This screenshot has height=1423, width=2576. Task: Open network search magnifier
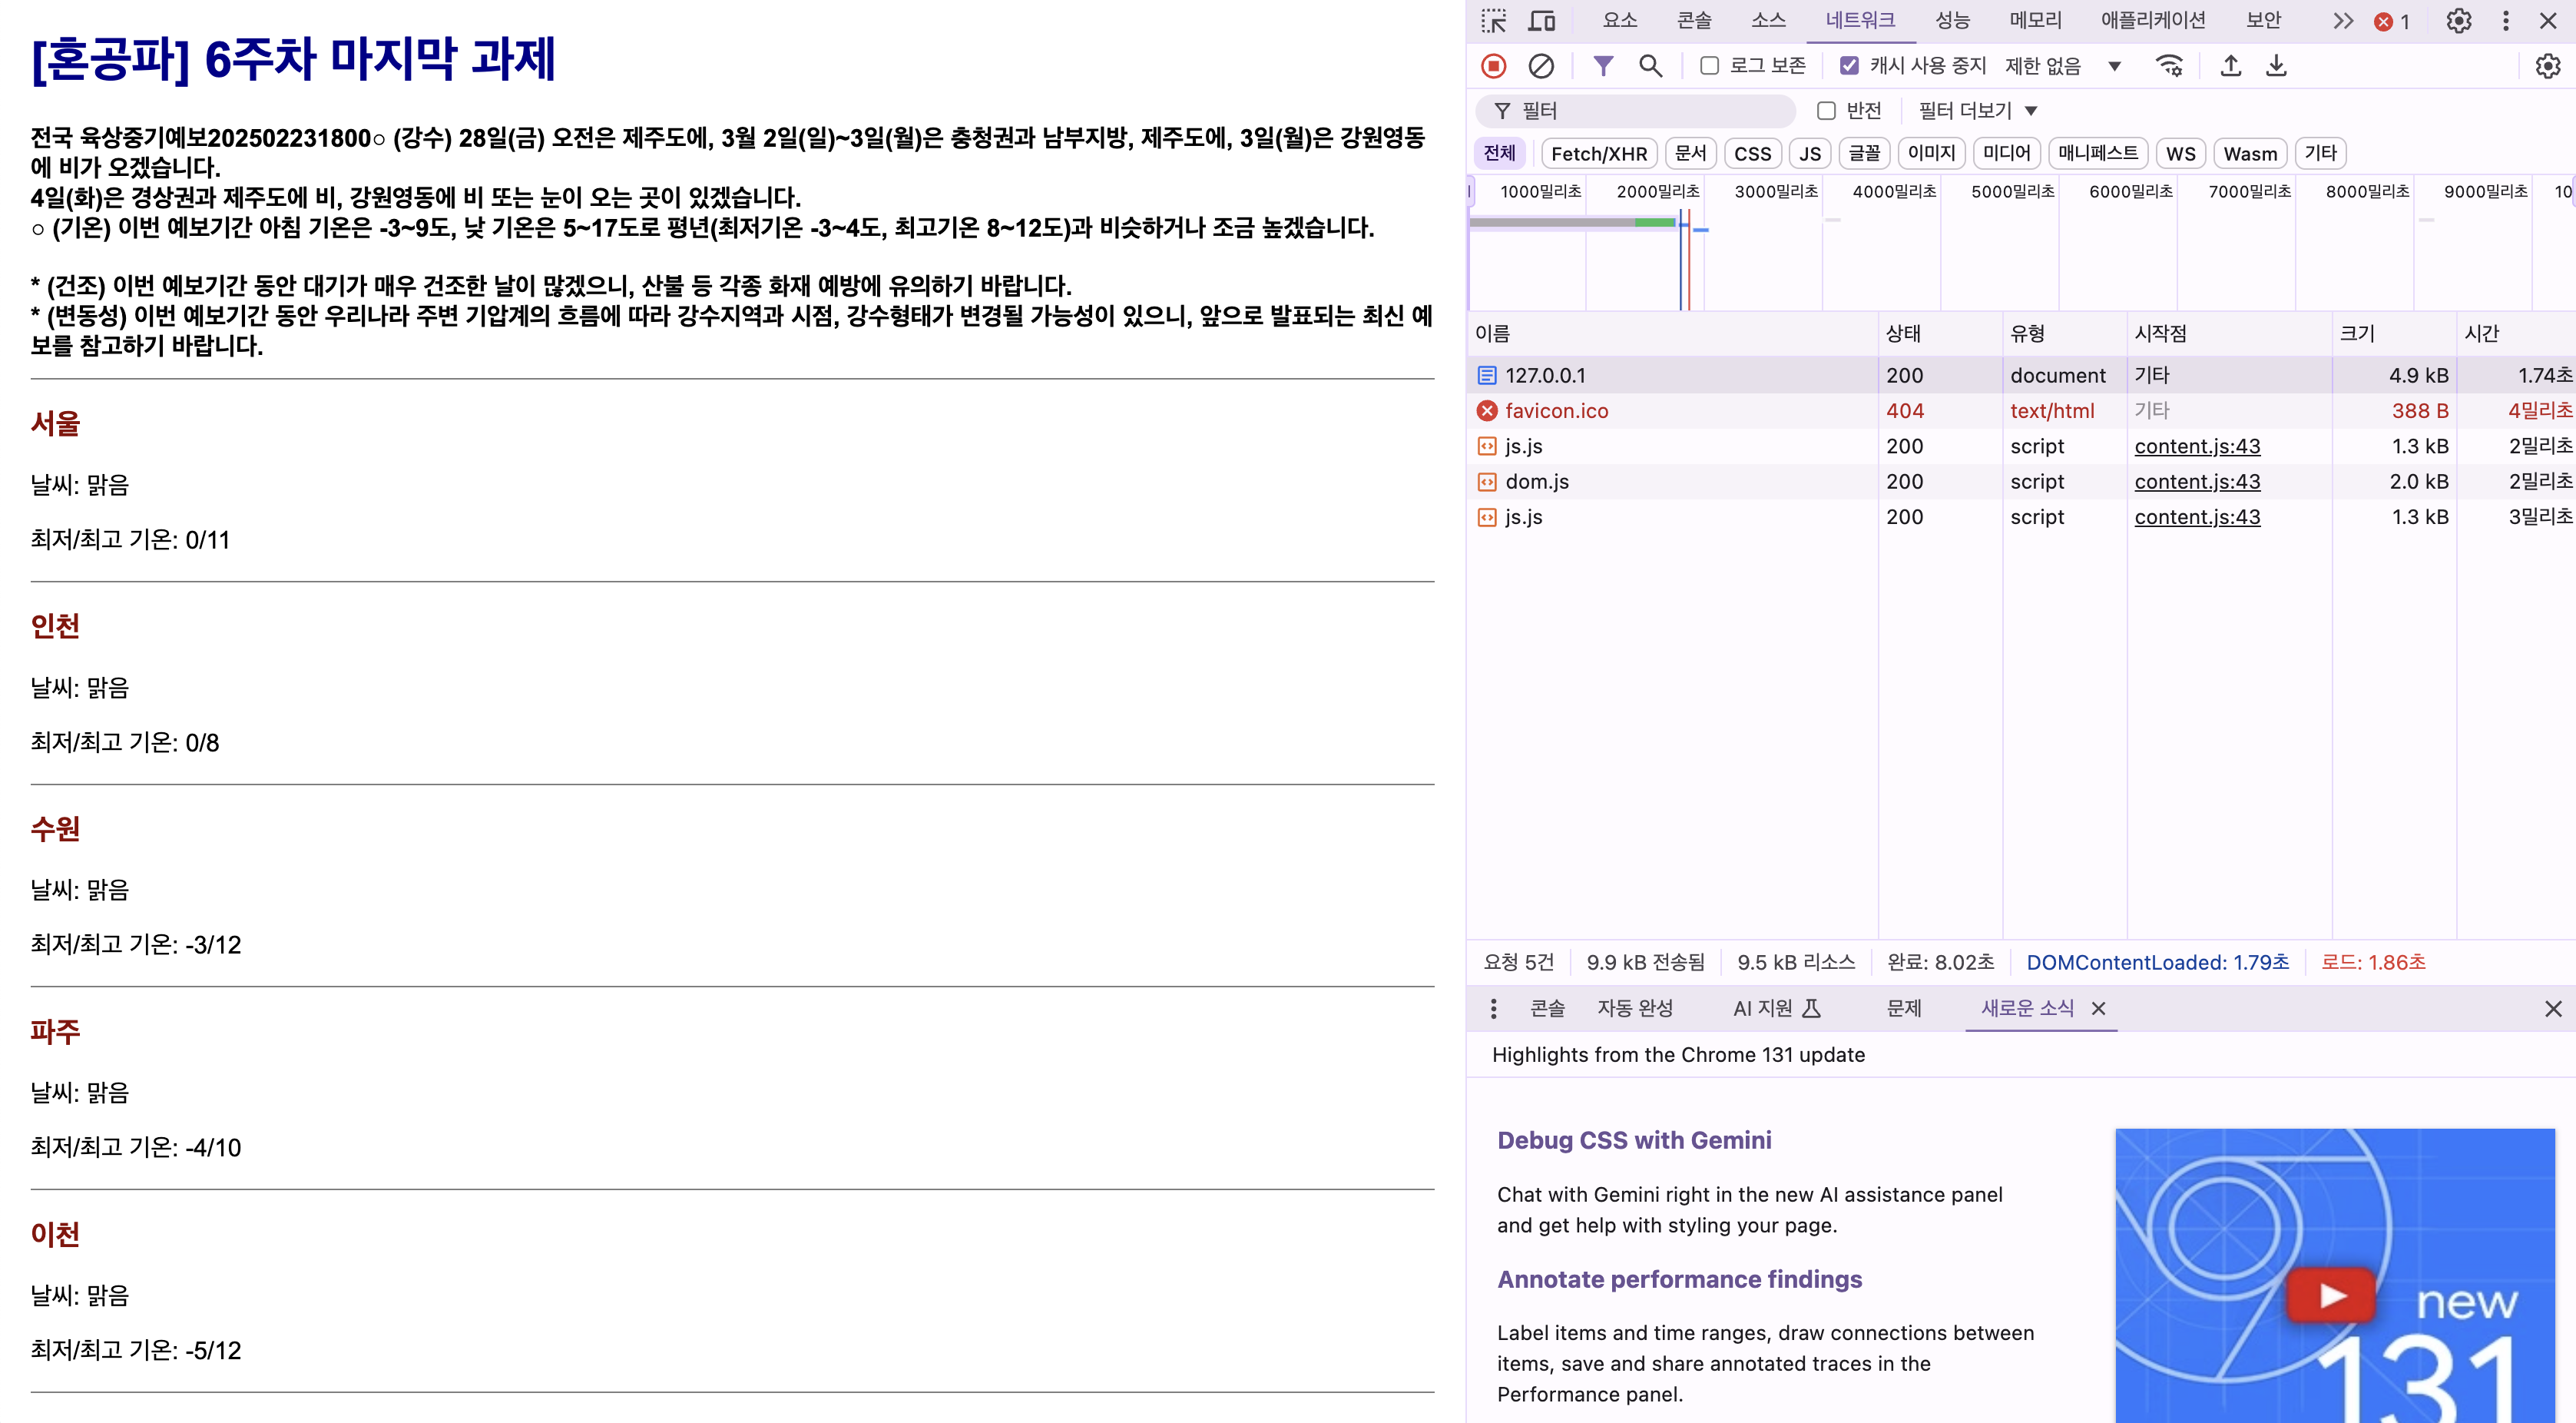tap(1650, 66)
